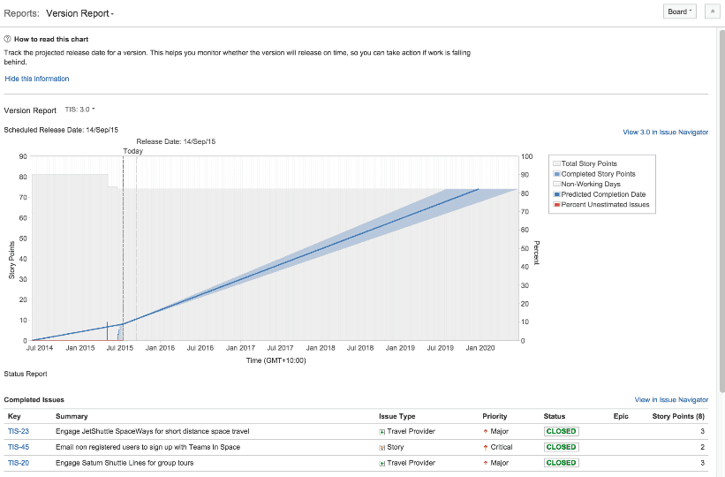Open the Board dropdown menu
This screenshot has width=725, height=477.
[679, 11]
